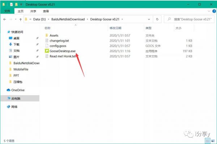Select the Assets folder icon

coord(47,35)
